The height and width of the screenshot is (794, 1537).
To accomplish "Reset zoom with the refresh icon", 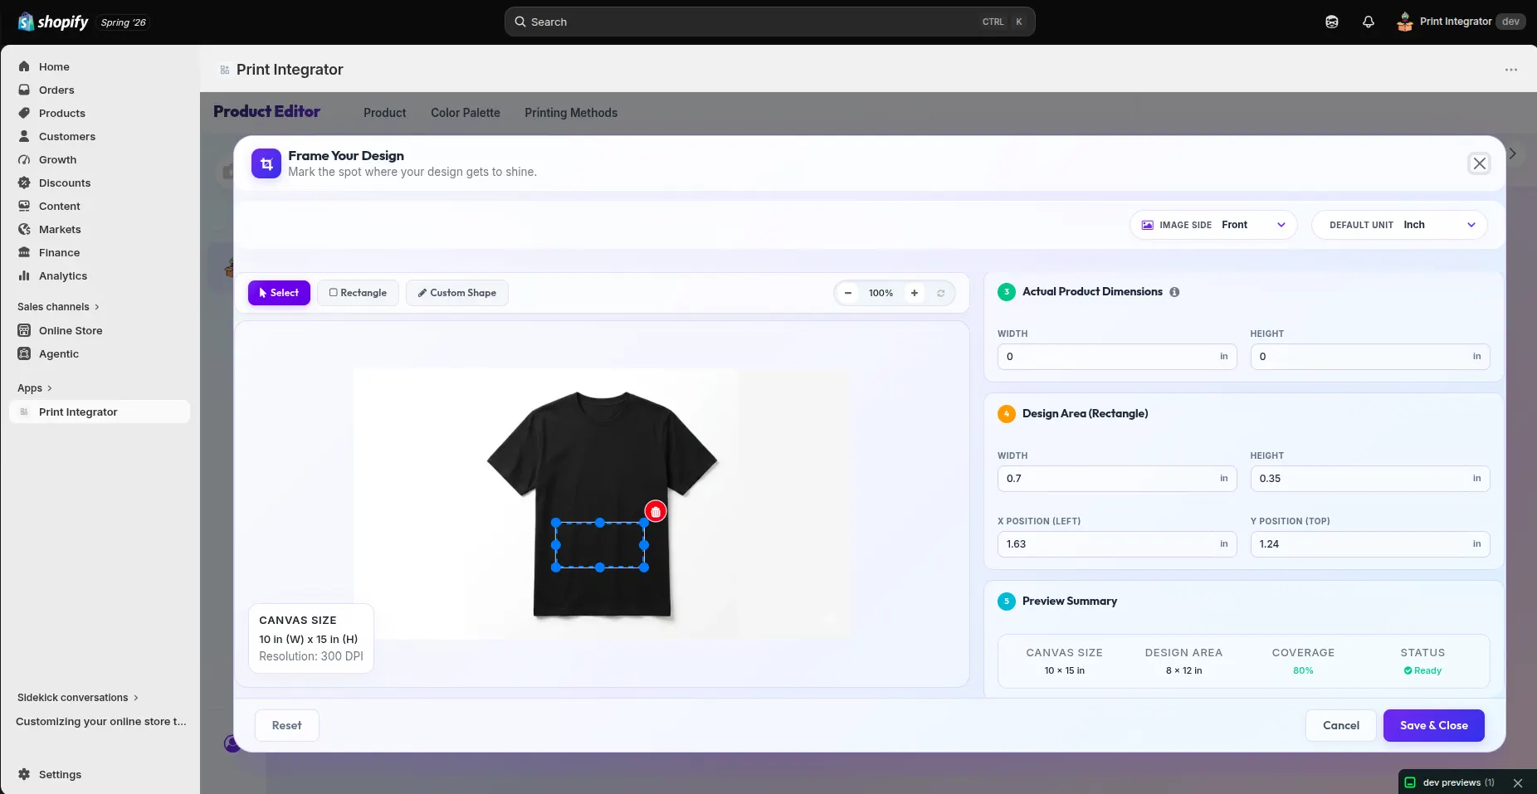I will [941, 293].
